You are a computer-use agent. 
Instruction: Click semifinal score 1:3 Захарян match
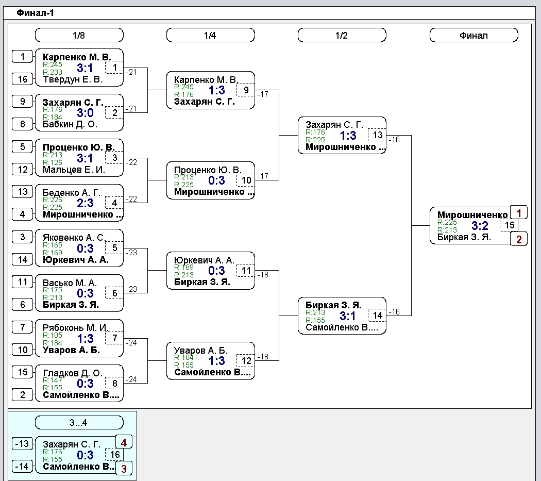tap(348, 136)
